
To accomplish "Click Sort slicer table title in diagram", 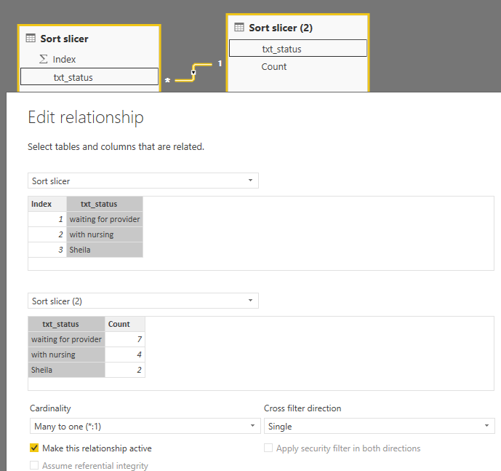I will click(x=64, y=39).
